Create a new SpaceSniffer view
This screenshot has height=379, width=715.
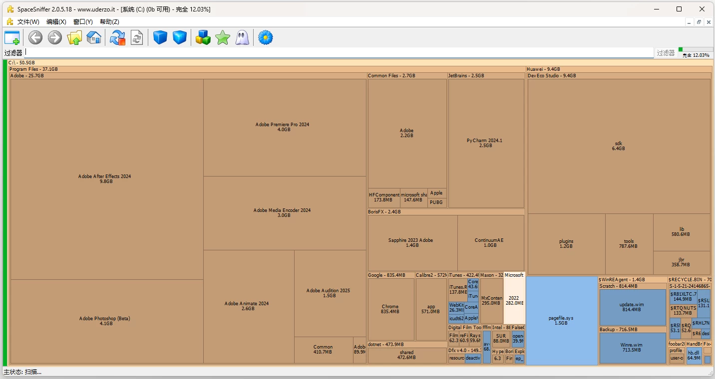(12, 37)
